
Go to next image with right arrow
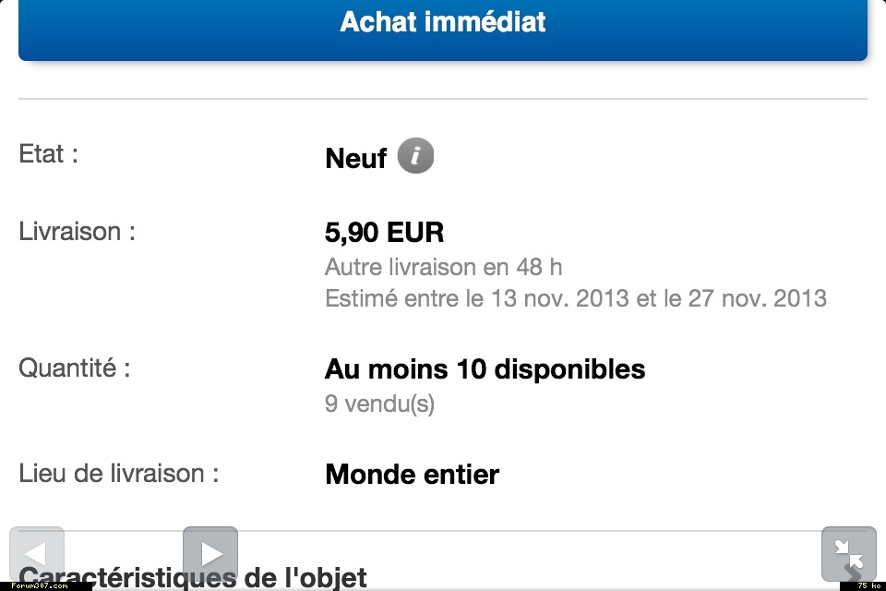[210, 553]
